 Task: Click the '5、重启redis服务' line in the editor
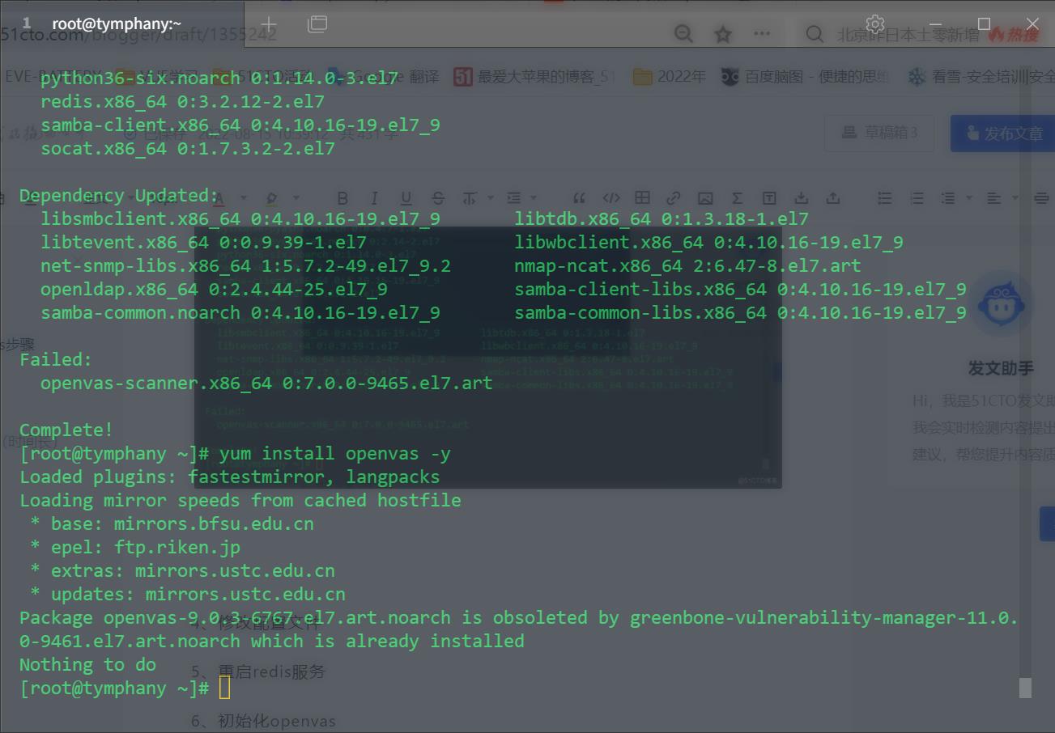(x=258, y=672)
